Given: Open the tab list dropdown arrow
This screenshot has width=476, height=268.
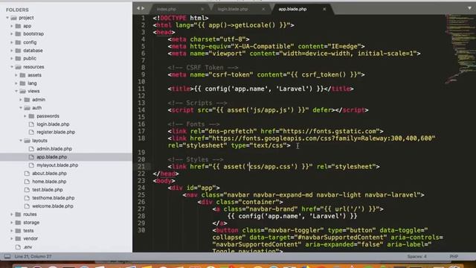Looking at the screenshot, I should [469, 8].
